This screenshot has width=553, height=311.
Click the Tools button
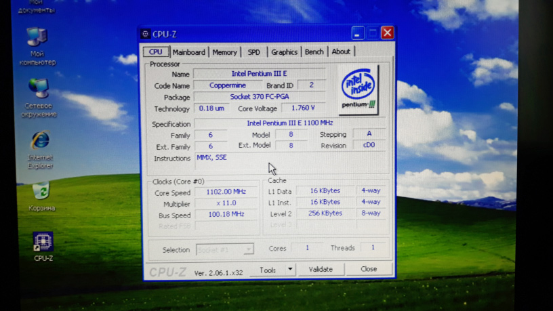click(x=268, y=270)
